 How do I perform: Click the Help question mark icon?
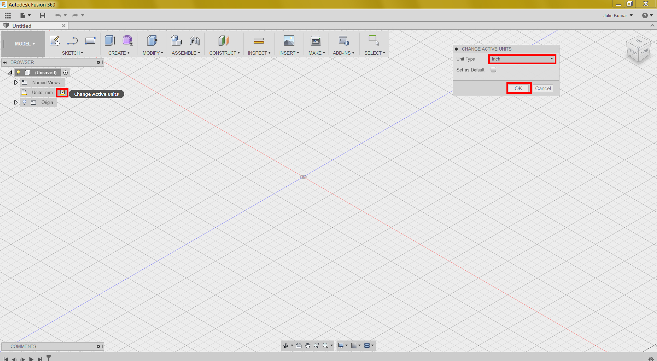coord(645,15)
